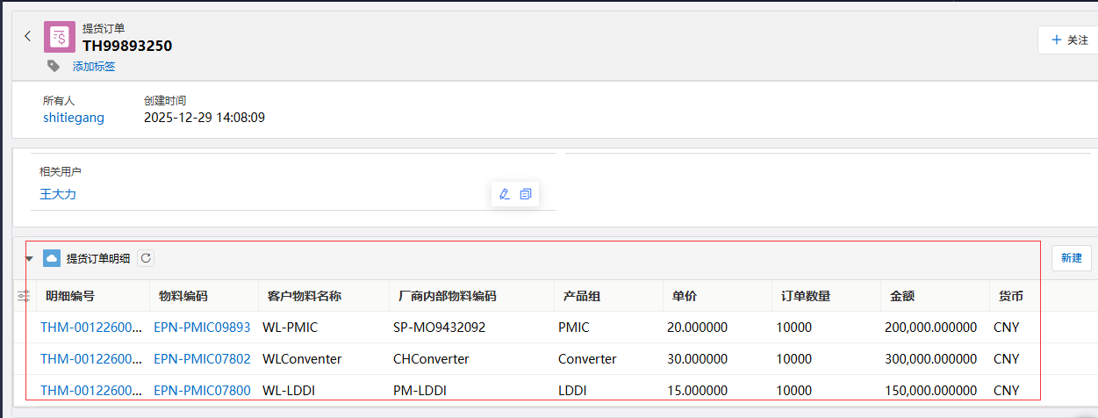The image size is (1098, 418).
Task: Open material code EPN-PMIC09893
Action: [202, 328]
